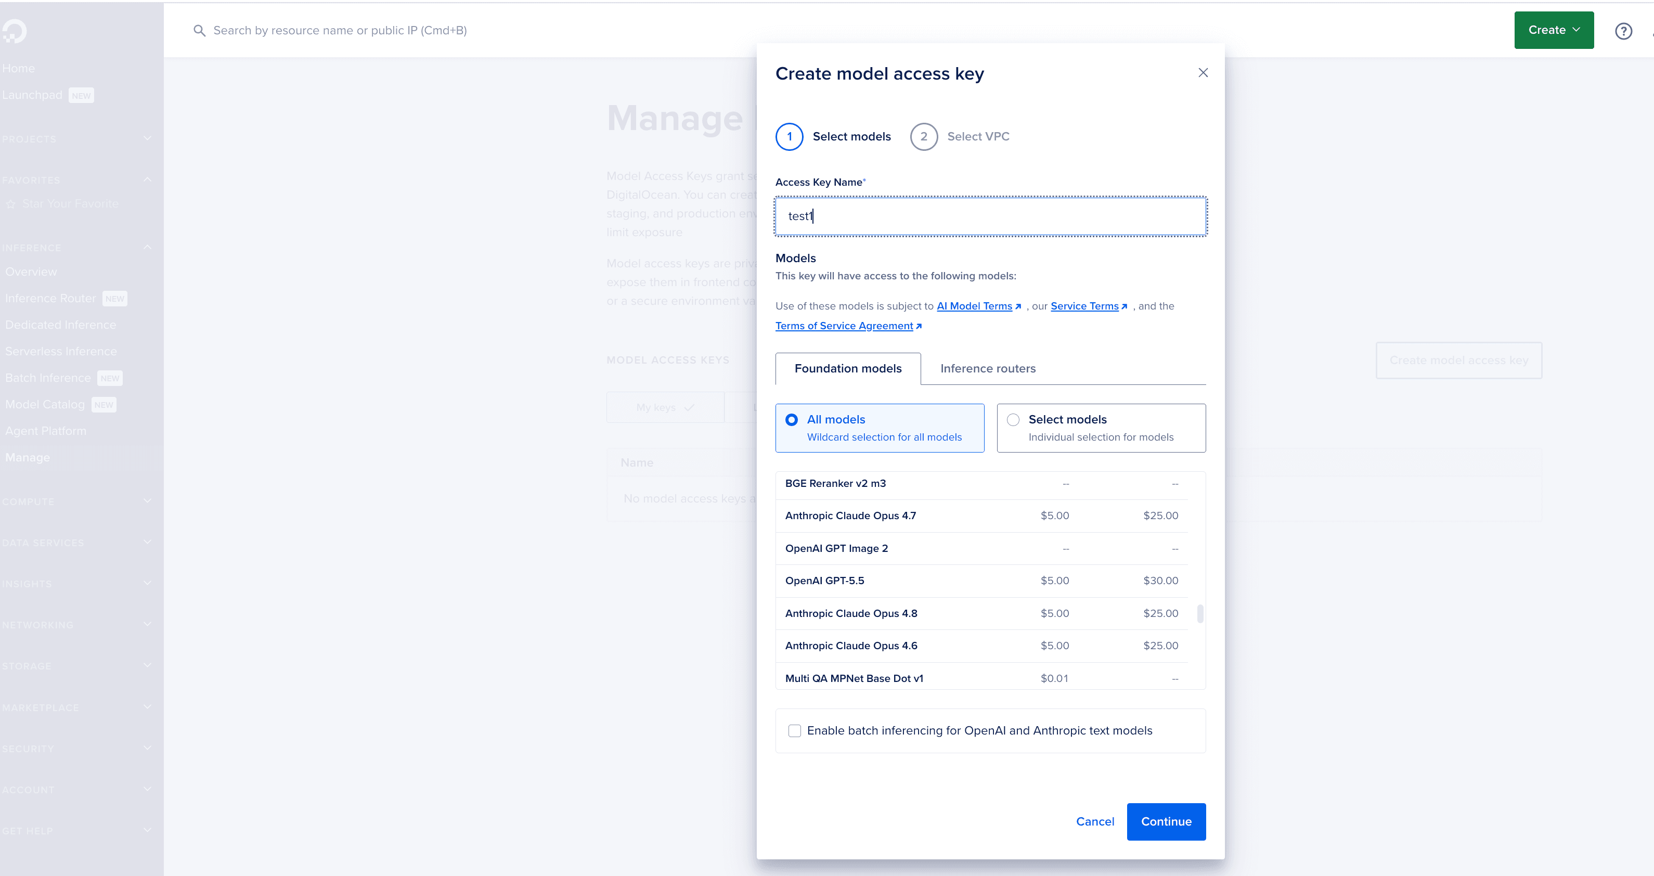The width and height of the screenshot is (1654, 876).
Task: Click BGE Reranker v2 m3 row
Action: click(981, 484)
